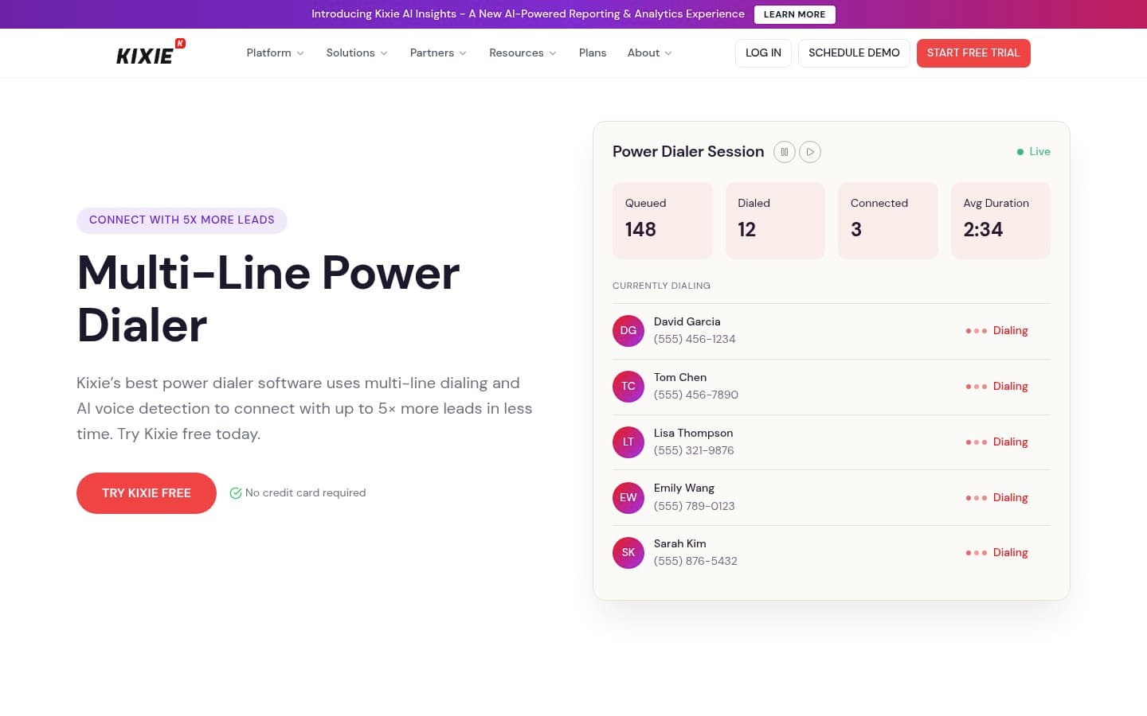
Task: Click the Connected 3 stat card
Action: [888, 220]
